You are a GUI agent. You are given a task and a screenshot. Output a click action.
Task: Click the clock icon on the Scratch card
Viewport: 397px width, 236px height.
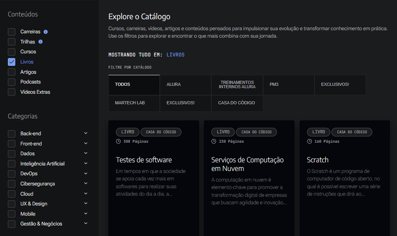(x=309, y=141)
